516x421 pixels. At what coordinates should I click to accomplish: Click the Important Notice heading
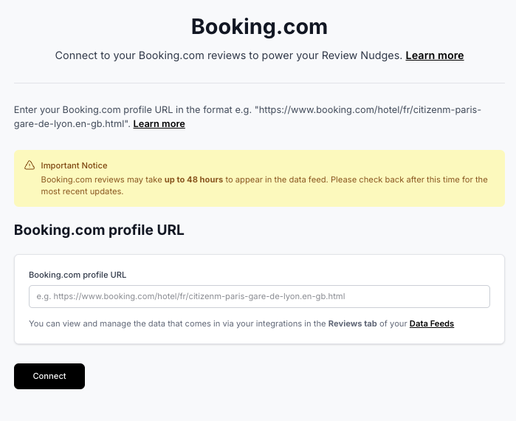74,165
